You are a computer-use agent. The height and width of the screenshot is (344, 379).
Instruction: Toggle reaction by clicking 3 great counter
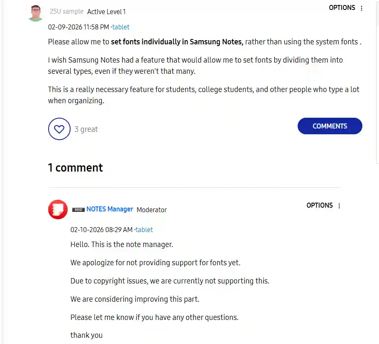pyautogui.click(x=86, y=129)
